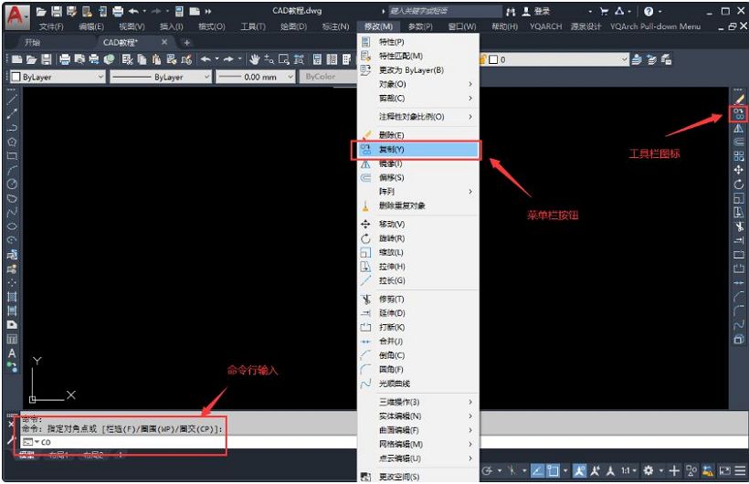The width and height of the screenshot is (749, 484).
Task: Click the Move tool icon in right toolbar
Action: coord(738,170)
